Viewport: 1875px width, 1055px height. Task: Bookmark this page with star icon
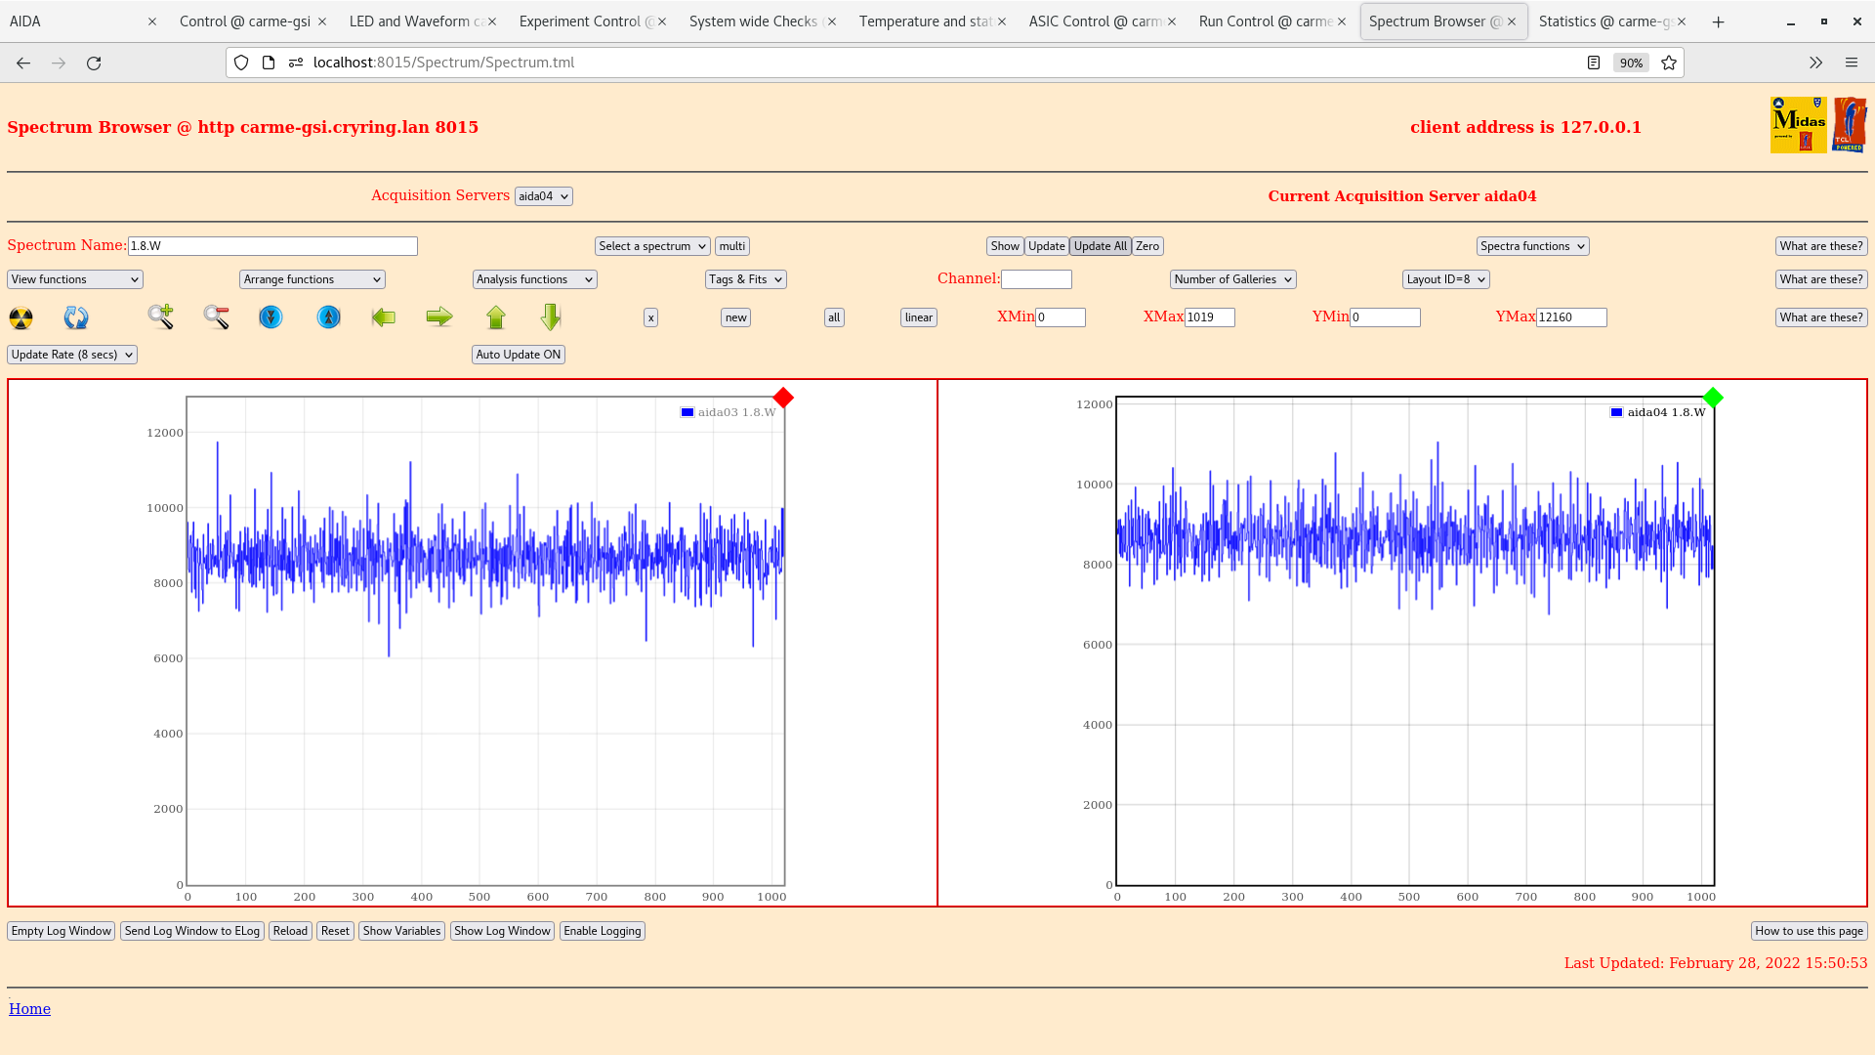tap(1669, 63)
